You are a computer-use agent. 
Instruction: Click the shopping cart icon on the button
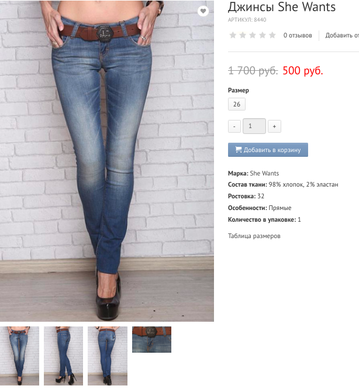pos(238,150)
